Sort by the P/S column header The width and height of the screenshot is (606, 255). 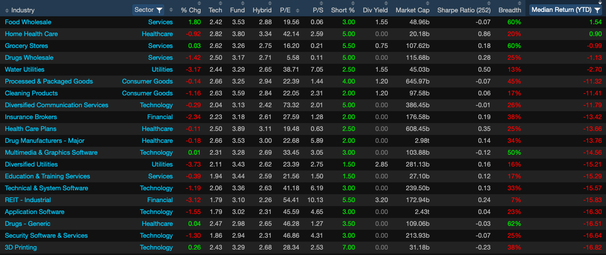coord(317,10)
